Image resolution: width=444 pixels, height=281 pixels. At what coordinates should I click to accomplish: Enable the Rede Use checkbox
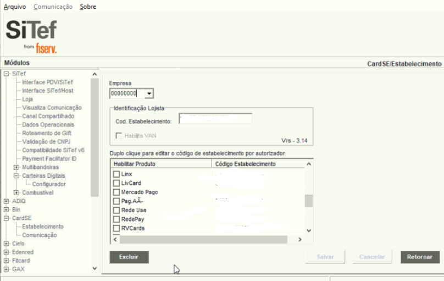pyautogui.click(x=116, y=210)
